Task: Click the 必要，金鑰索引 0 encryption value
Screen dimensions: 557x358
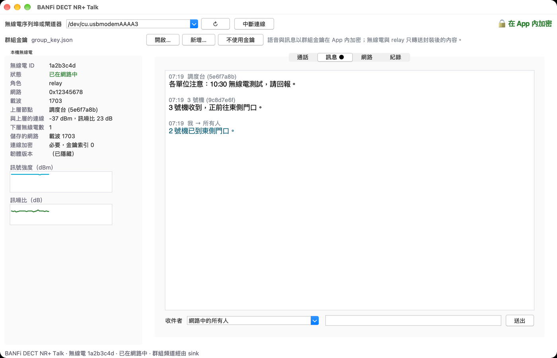Action: [x=72, y=145]
